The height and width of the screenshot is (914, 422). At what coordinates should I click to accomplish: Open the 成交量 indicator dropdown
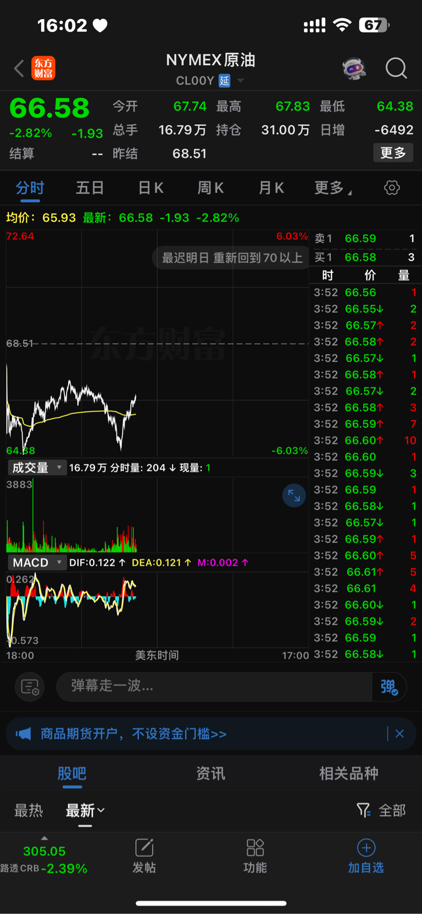click(37, 468)
